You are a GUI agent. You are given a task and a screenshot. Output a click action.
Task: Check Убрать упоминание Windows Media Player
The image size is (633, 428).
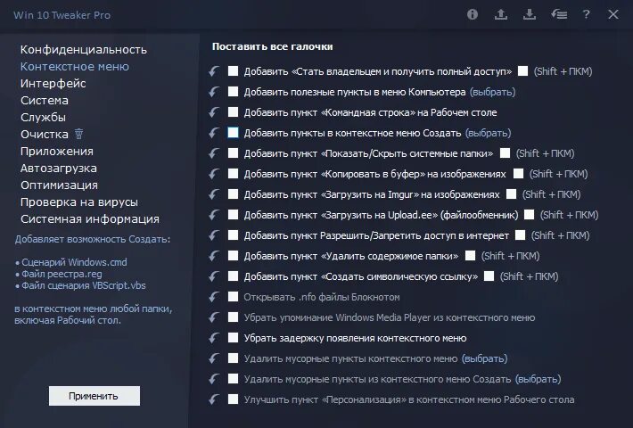pos(233,317)
